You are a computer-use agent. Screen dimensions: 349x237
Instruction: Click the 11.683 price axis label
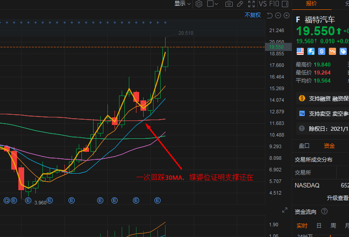pyautogui.click(x=277, y=123)
